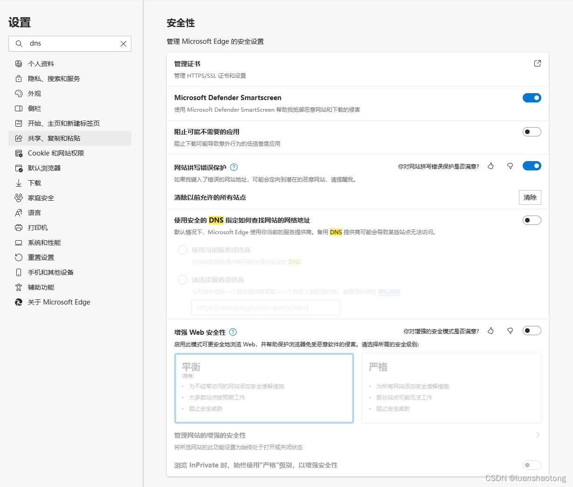This screenshot has width=573, height=487.
Task: Click 管理证书 row title
Action: click(x=187, y=64)
